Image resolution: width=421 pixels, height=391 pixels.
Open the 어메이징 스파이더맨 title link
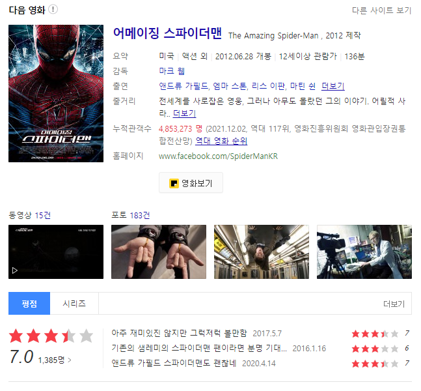167,33
